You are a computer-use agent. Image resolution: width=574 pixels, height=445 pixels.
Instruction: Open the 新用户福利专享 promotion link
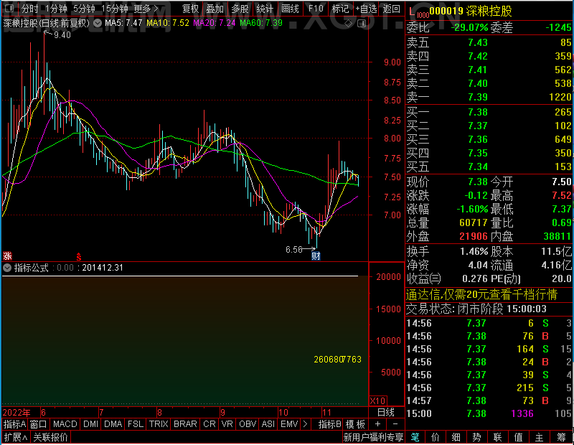tap(373, 437)
